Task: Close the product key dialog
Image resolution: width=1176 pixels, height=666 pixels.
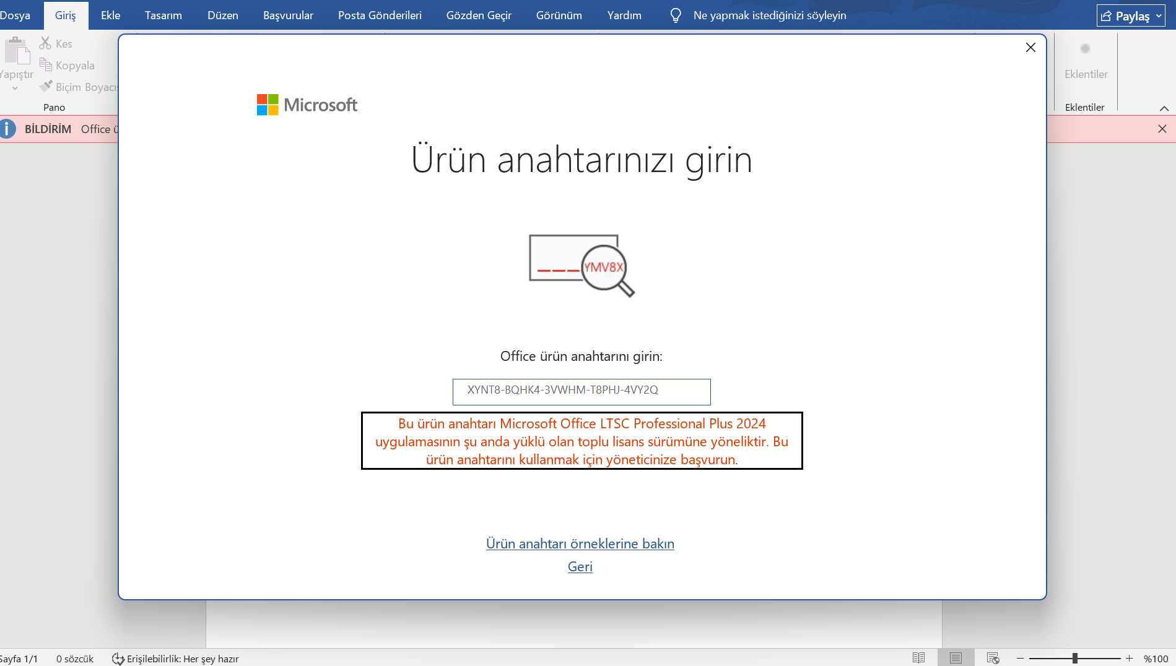Action: point(1030,47)
